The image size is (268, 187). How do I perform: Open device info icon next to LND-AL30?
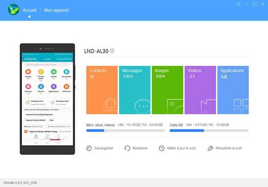point(112,51)
